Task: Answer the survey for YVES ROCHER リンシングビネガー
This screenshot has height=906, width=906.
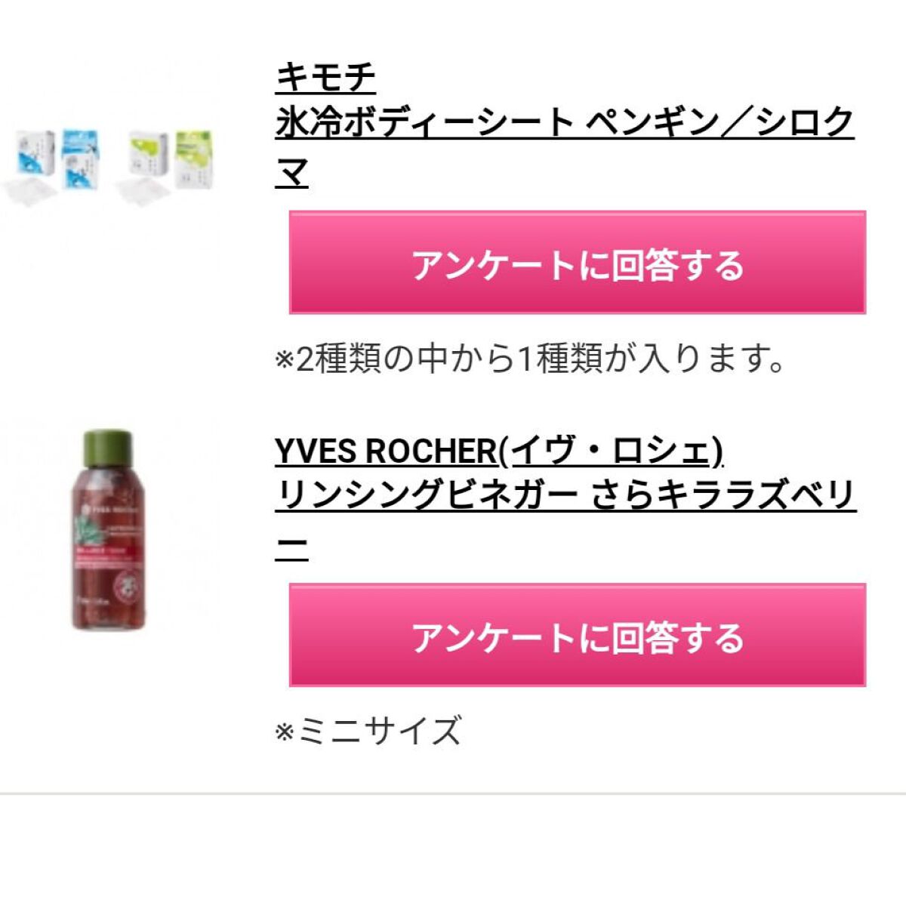Action: click(x=578, y=635)
